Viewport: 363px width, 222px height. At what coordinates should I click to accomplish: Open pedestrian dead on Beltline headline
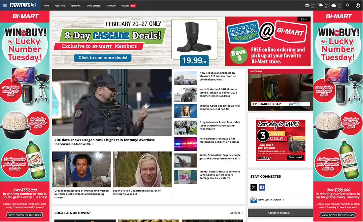point(219,140)
